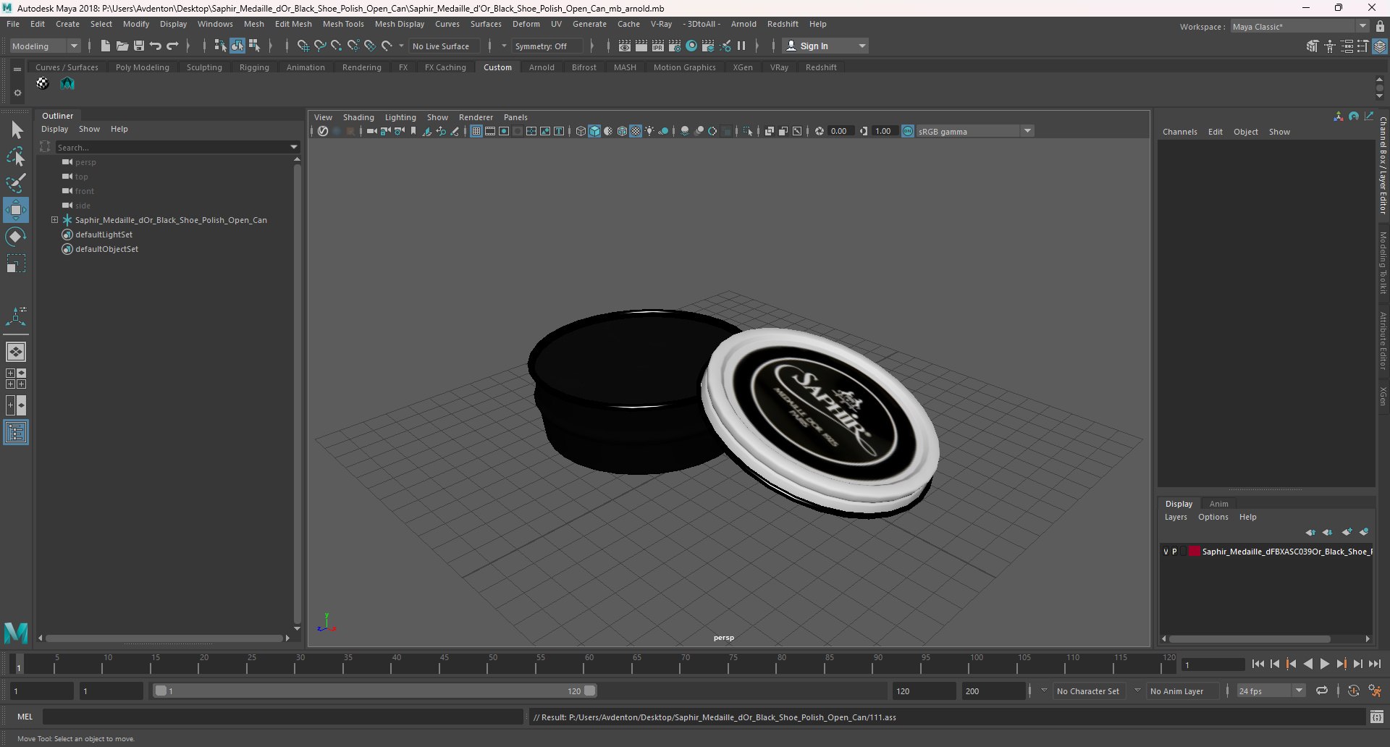Click frame 60 on the timeline
This screenshot has height=747, width=1390.
(589, 663)
